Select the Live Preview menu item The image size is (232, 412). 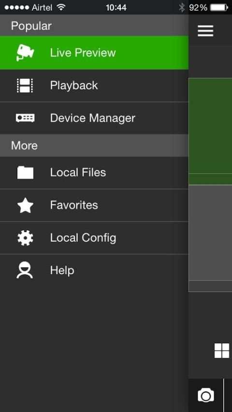[94, 53]
